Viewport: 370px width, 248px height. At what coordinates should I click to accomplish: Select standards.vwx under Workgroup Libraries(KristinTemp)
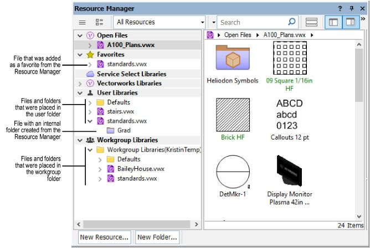tap(137, 178)
